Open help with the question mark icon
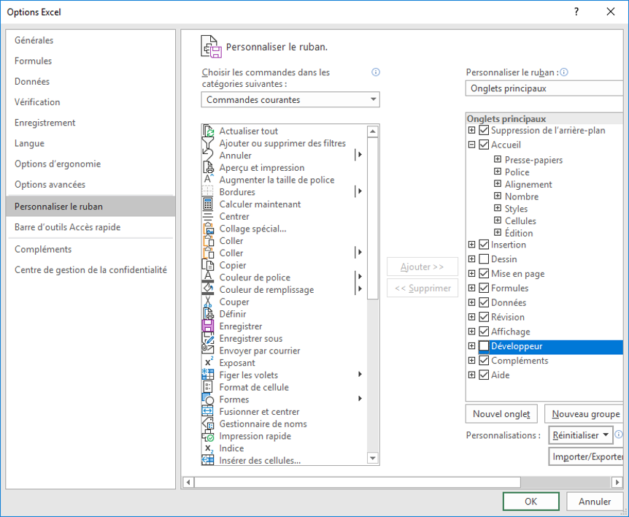 576,12
